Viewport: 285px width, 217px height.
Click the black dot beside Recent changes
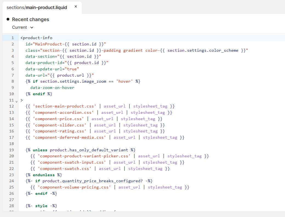point(8,19)
